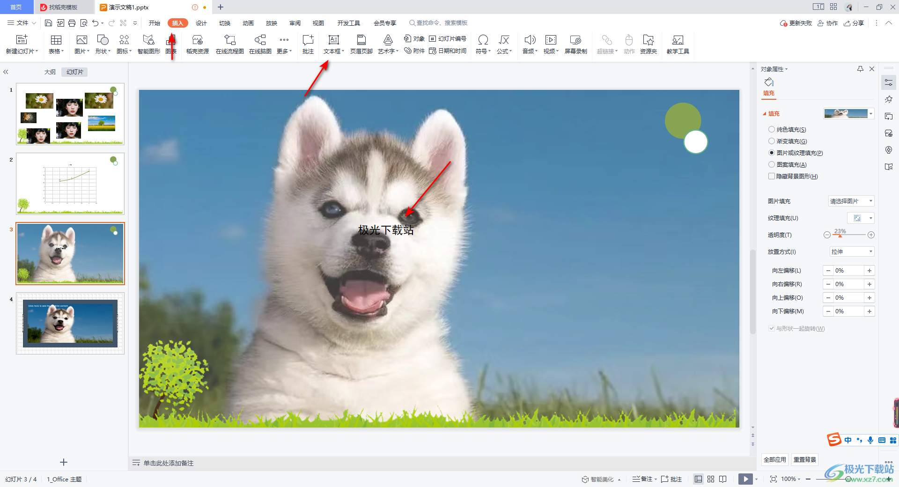Image resolution: width=899 pixels, height=487 pixels.
Task: Toggle Hide Background Graphics checkbox
Action: coord(771,177)
